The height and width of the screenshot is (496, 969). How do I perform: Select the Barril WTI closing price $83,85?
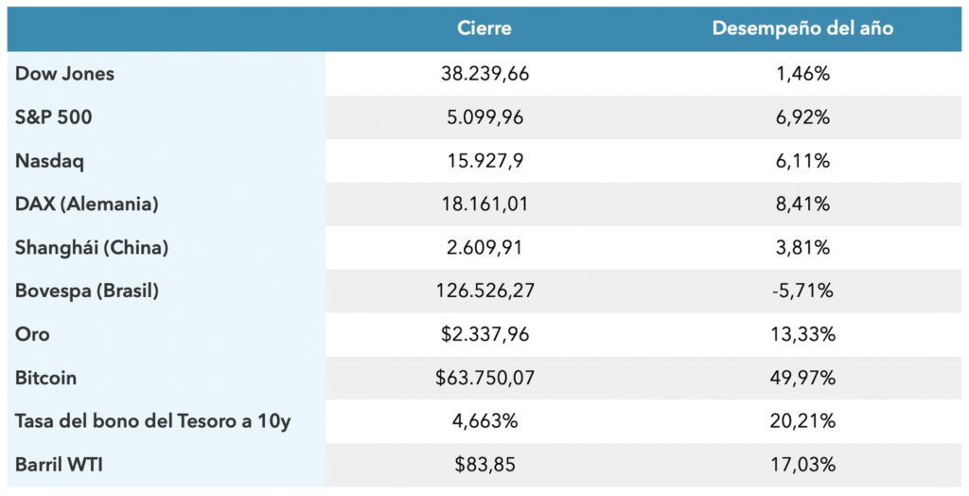click(x=484, y=466)
